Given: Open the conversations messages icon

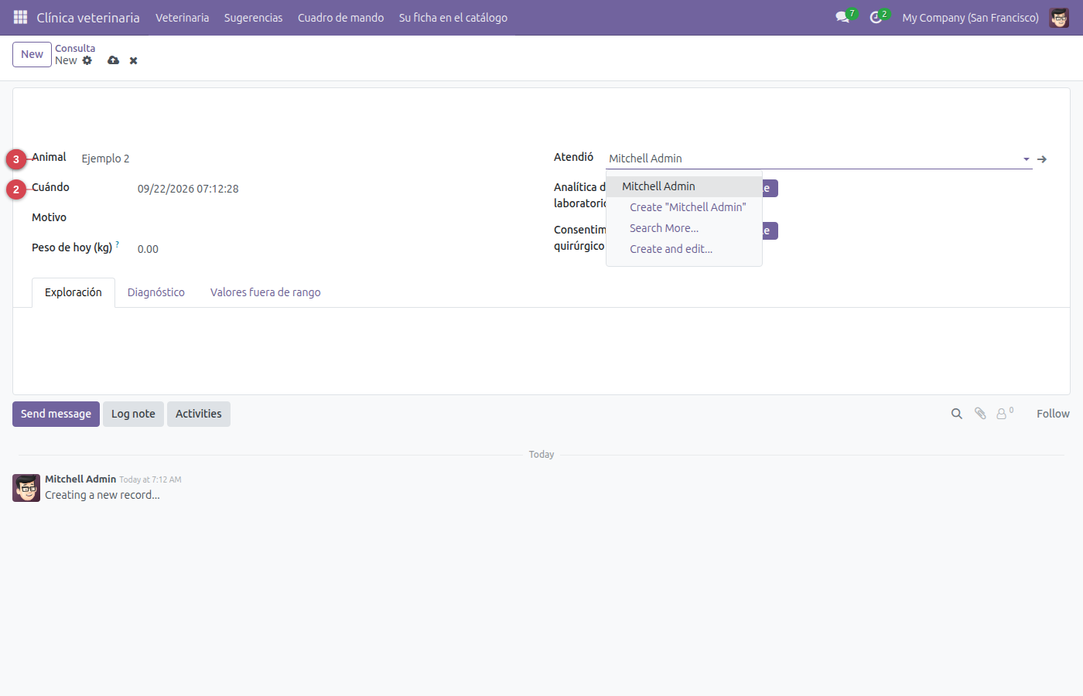Looking at the screenshot, I should point(842,17).
